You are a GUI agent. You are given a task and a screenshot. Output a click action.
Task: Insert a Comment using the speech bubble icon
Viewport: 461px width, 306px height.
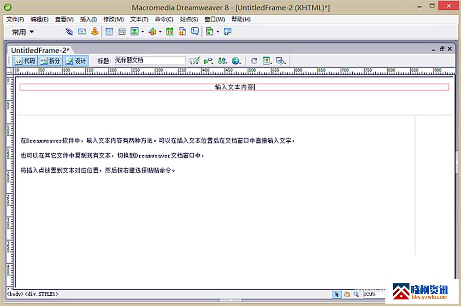195,31
